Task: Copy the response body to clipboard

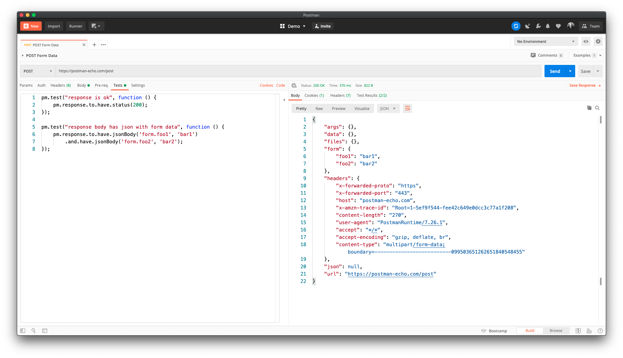Action: coord(589,108)
